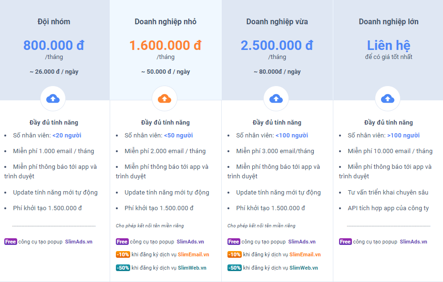
Task: Open SlimWeb.vn link in Doanh nghiệp nhỏ column
Action: coord(192,268)
